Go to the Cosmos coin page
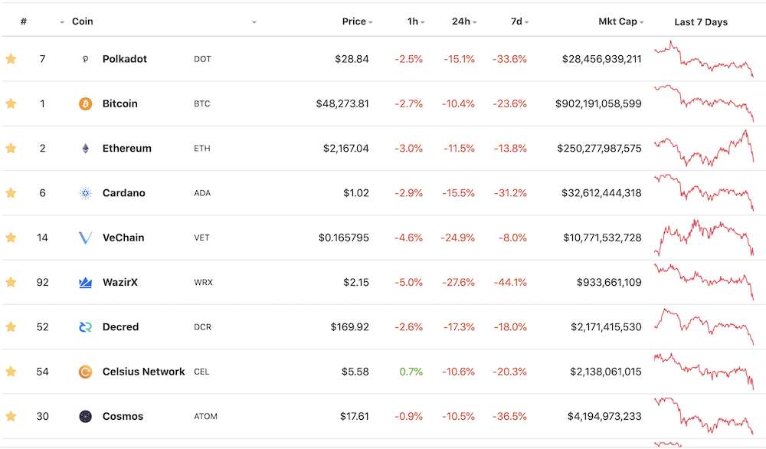Viewport: 766px width, 449px height. pos(123,416)
